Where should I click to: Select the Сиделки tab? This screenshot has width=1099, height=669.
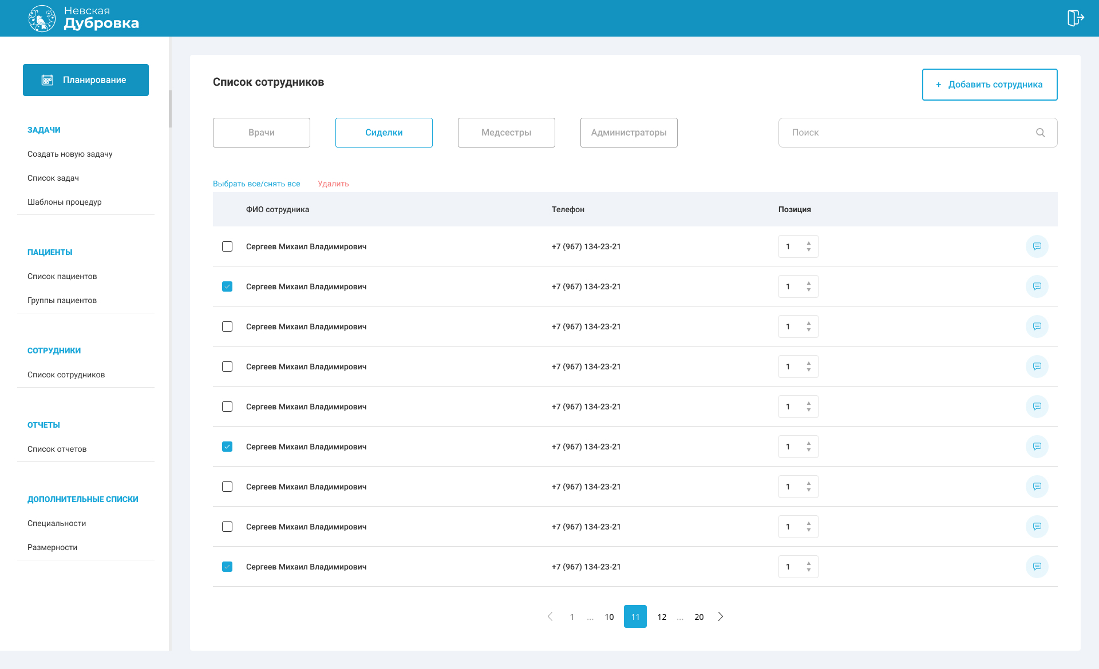(x=384, y=133)
